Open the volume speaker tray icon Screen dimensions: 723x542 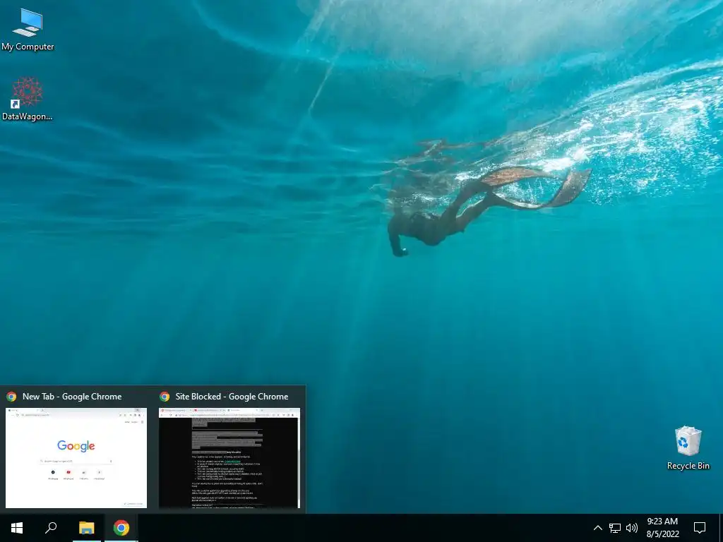point(632,528)
